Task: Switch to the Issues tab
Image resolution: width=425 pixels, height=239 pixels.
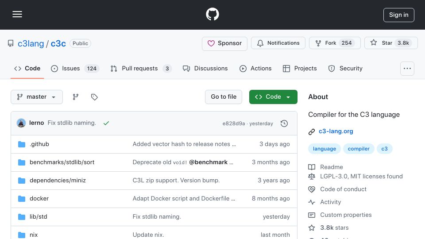Action: click(75, 69)
